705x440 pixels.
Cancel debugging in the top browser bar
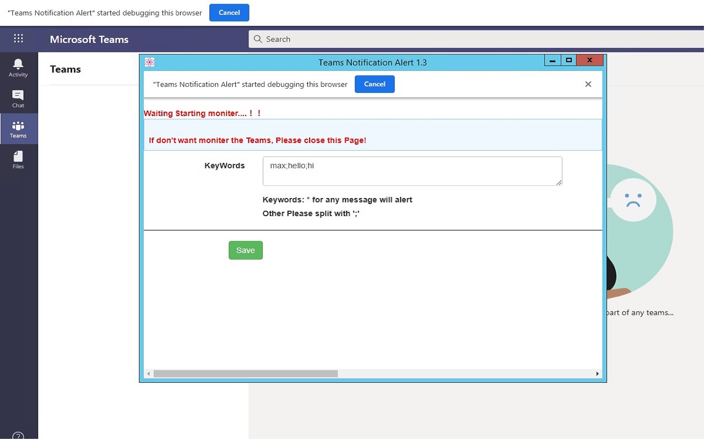(229, 13)
